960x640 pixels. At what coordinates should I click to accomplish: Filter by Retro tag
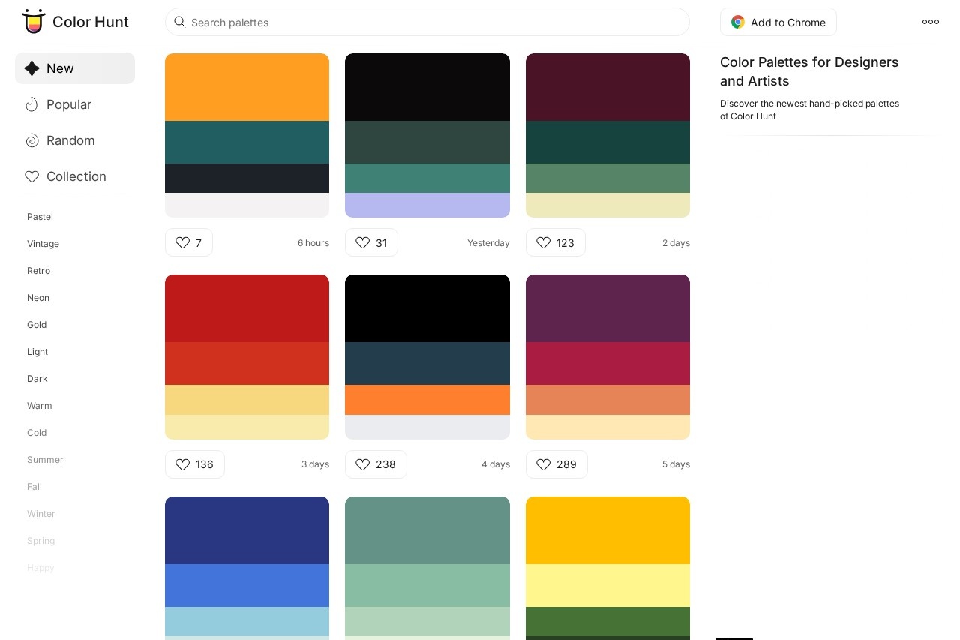(x=38, y=271)
